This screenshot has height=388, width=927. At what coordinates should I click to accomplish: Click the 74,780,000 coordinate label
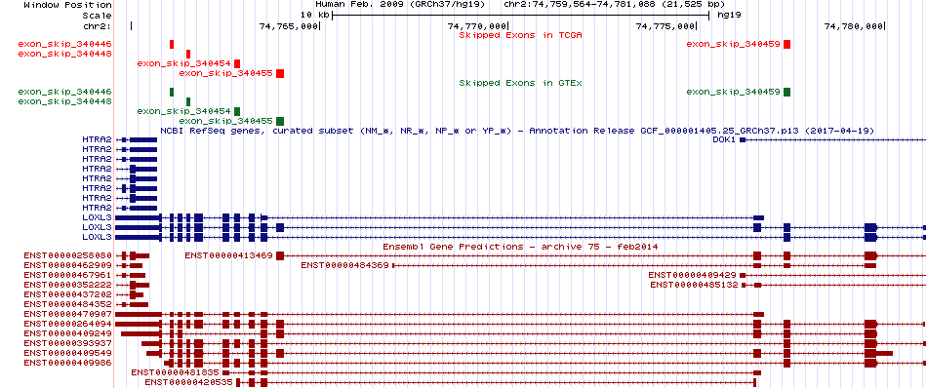[x=853, y=26]
